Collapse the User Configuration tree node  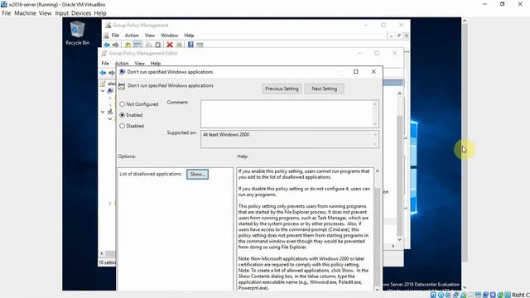tap(103, 112)
